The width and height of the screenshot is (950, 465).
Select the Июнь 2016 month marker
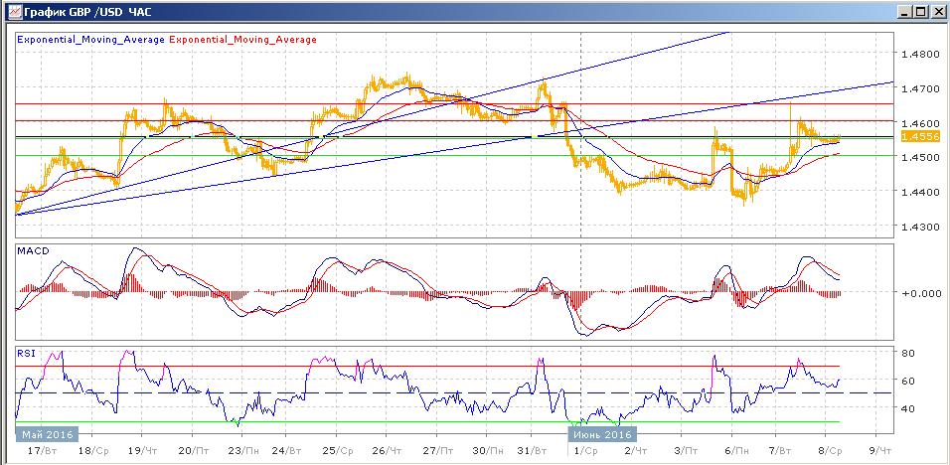pos(602,435)
